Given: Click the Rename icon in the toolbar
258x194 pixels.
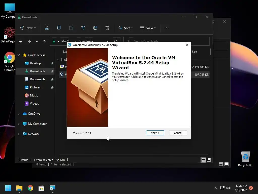Looking at the screenshot, I should click(x=83, y=28).
